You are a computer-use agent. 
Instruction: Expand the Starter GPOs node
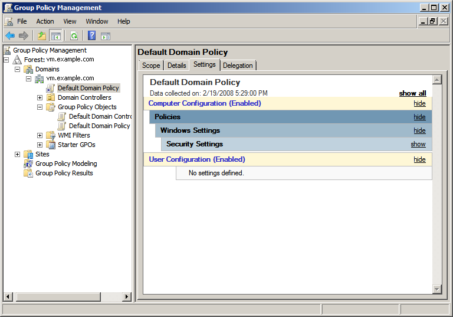point(40,145)
